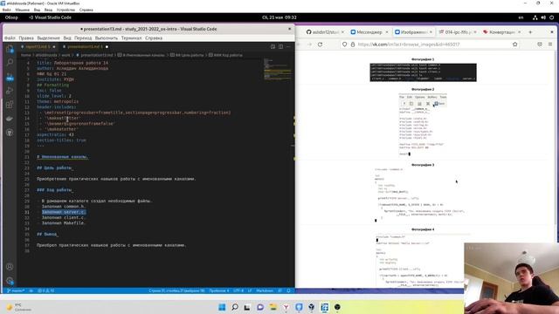
Task: Click Markdown language mode in status bar
Action: [265, 290]
